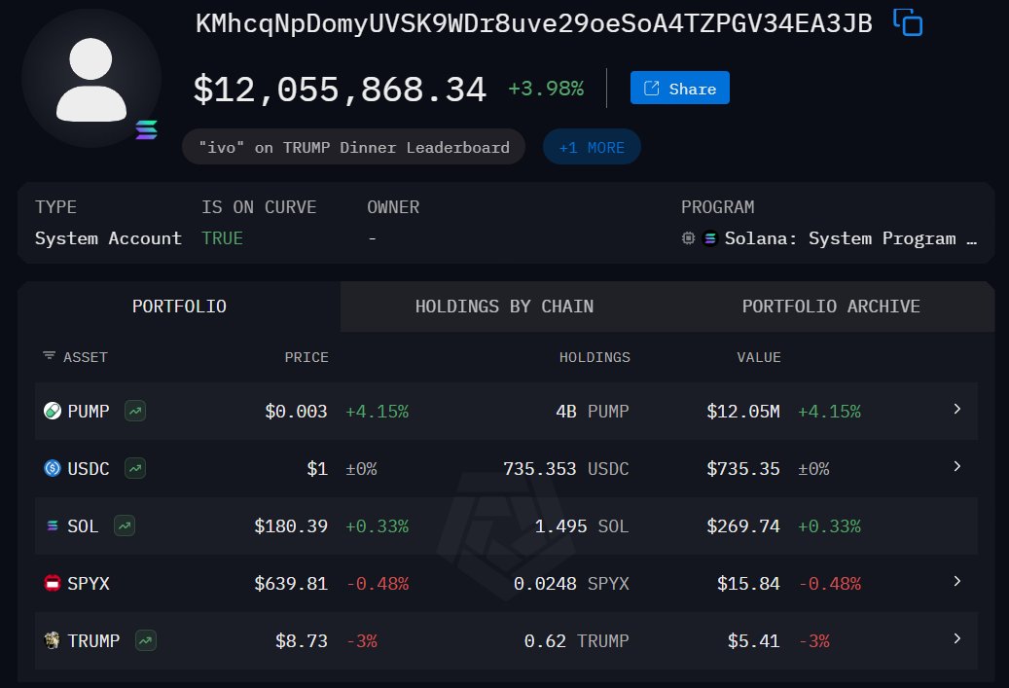
Task: Click the USDC value $735.35
Action: point(743,468)
